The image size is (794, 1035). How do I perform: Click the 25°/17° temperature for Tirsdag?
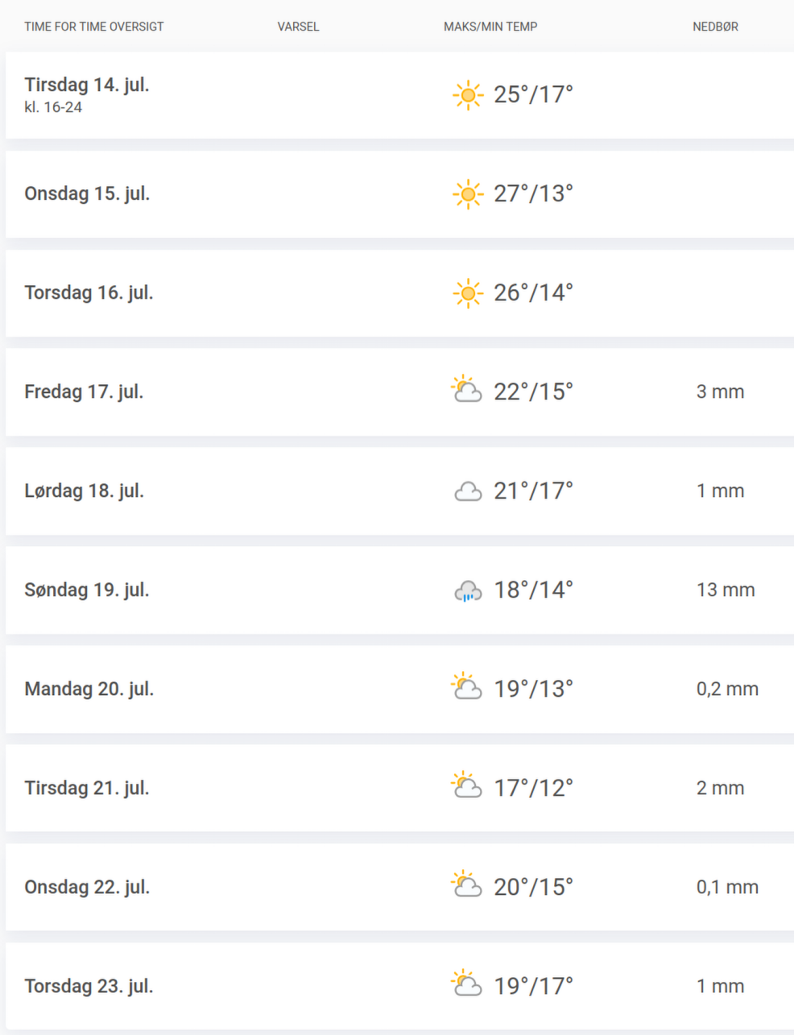tap(533, 94)
